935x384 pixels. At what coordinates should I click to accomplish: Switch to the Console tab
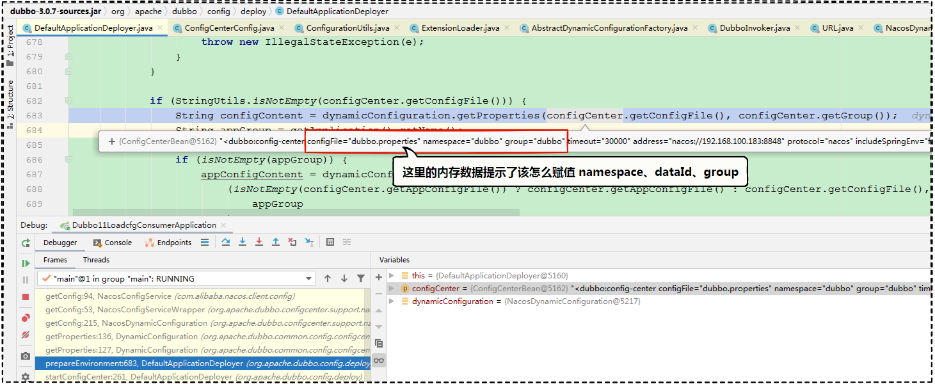(113, 243)
